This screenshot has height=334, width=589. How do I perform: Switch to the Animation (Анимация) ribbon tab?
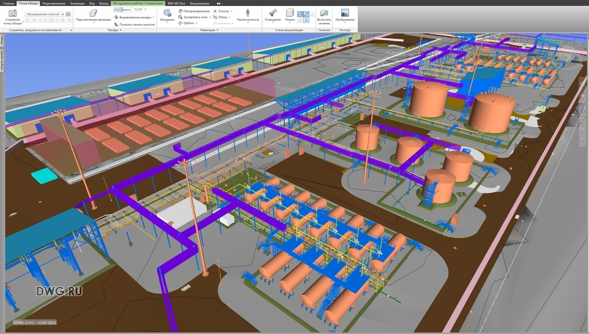click(77, 3)
